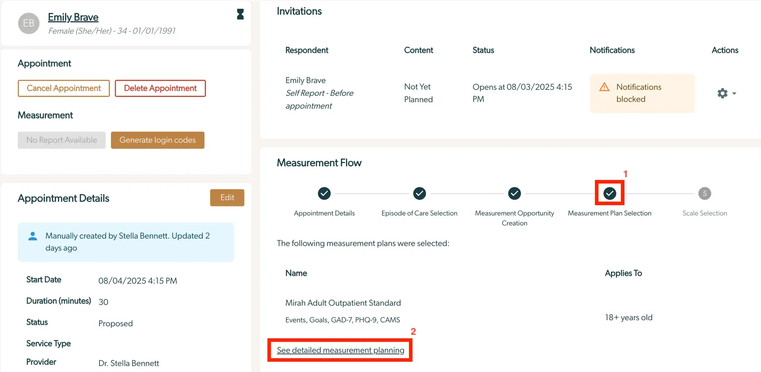Click the warning triangle in Notifications blocked
This screenshot has width=761, height=372.
604,87
